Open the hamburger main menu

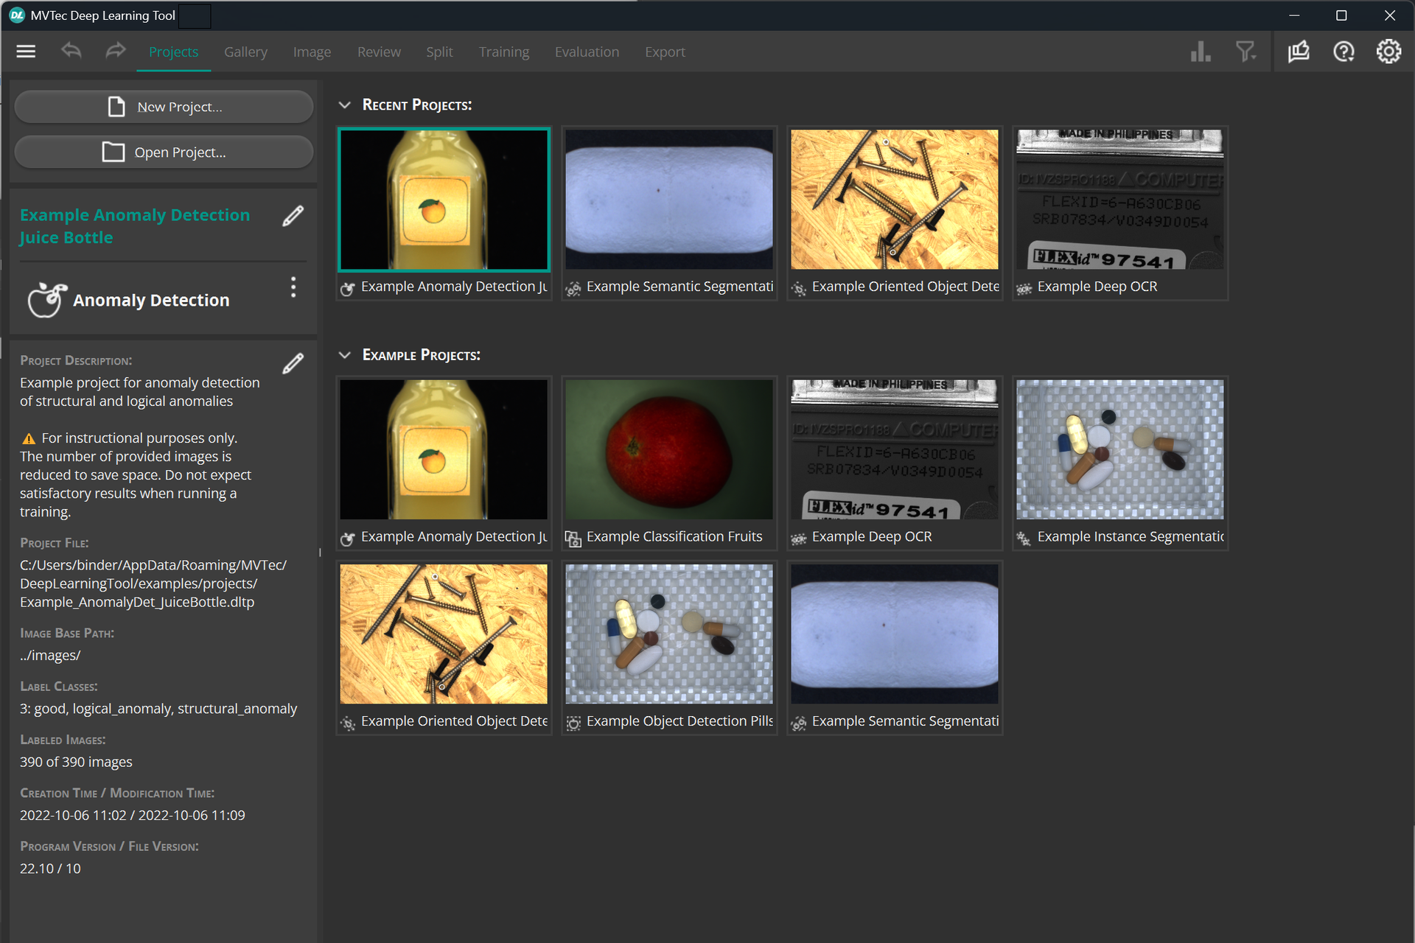pos(26,52)
